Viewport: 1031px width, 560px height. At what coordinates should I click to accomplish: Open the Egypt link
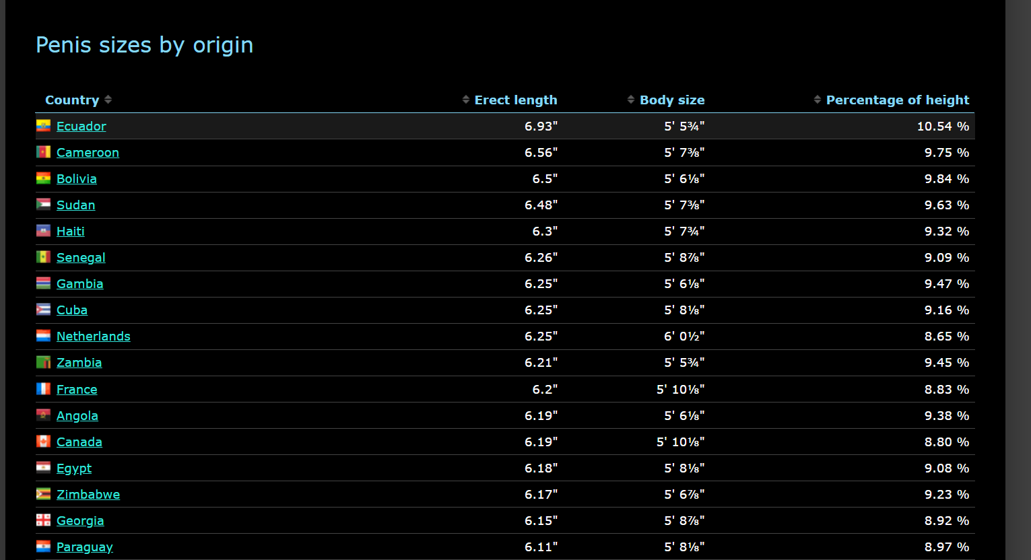click(x=74, y=468)
